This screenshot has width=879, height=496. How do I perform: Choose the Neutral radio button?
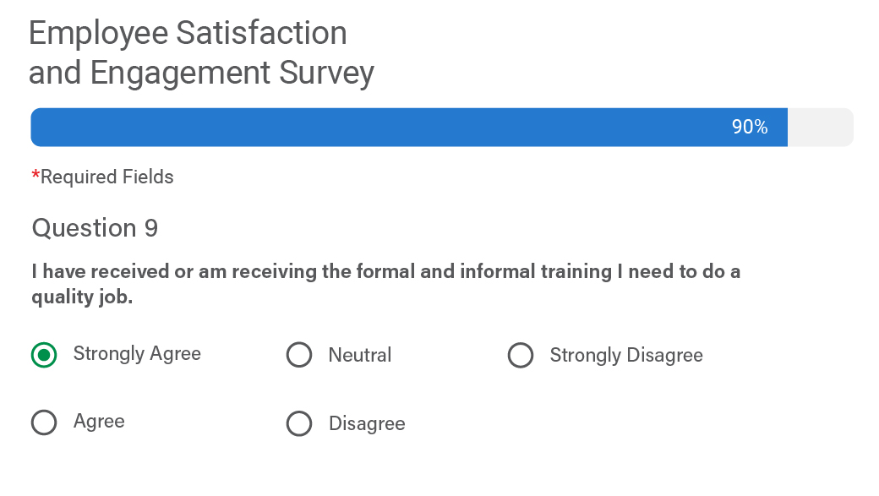click(299, 356)
